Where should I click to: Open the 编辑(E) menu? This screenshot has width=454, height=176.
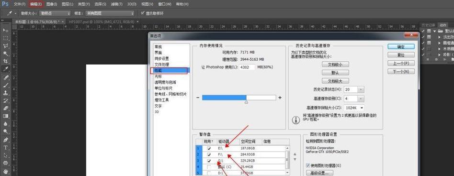(36, 4)
